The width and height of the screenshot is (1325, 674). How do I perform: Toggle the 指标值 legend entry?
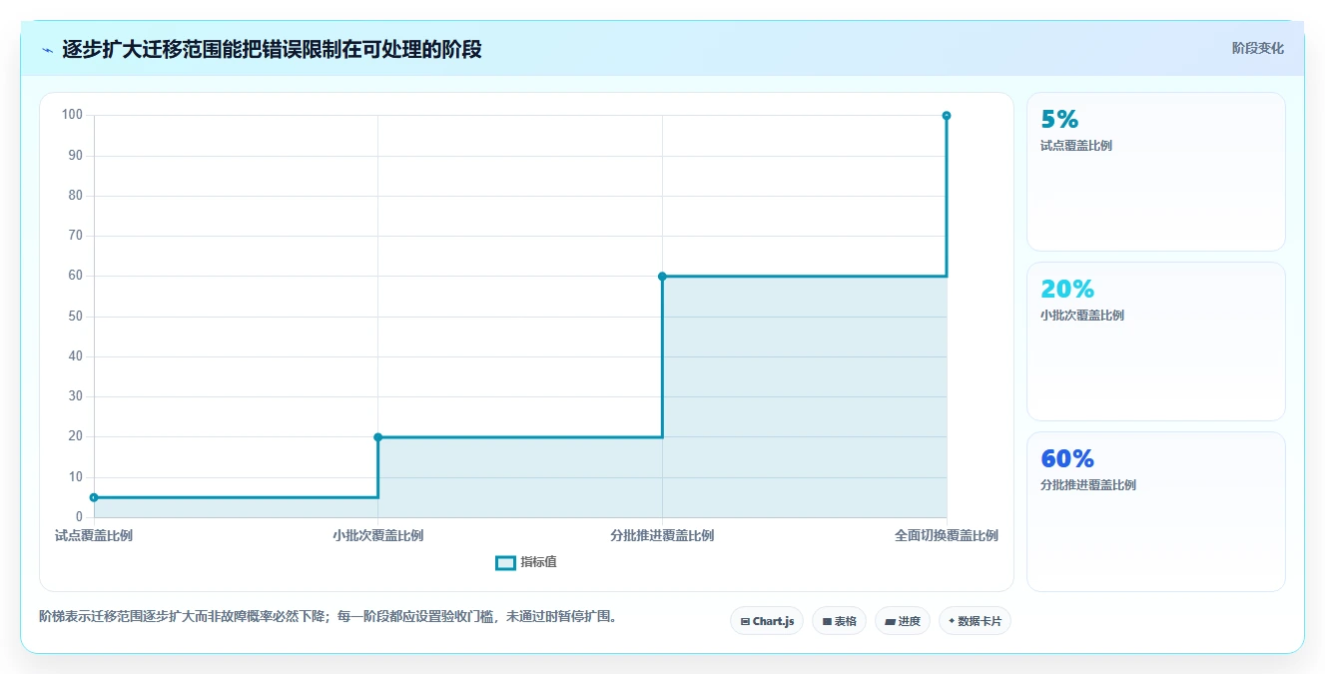click(526, 562)
